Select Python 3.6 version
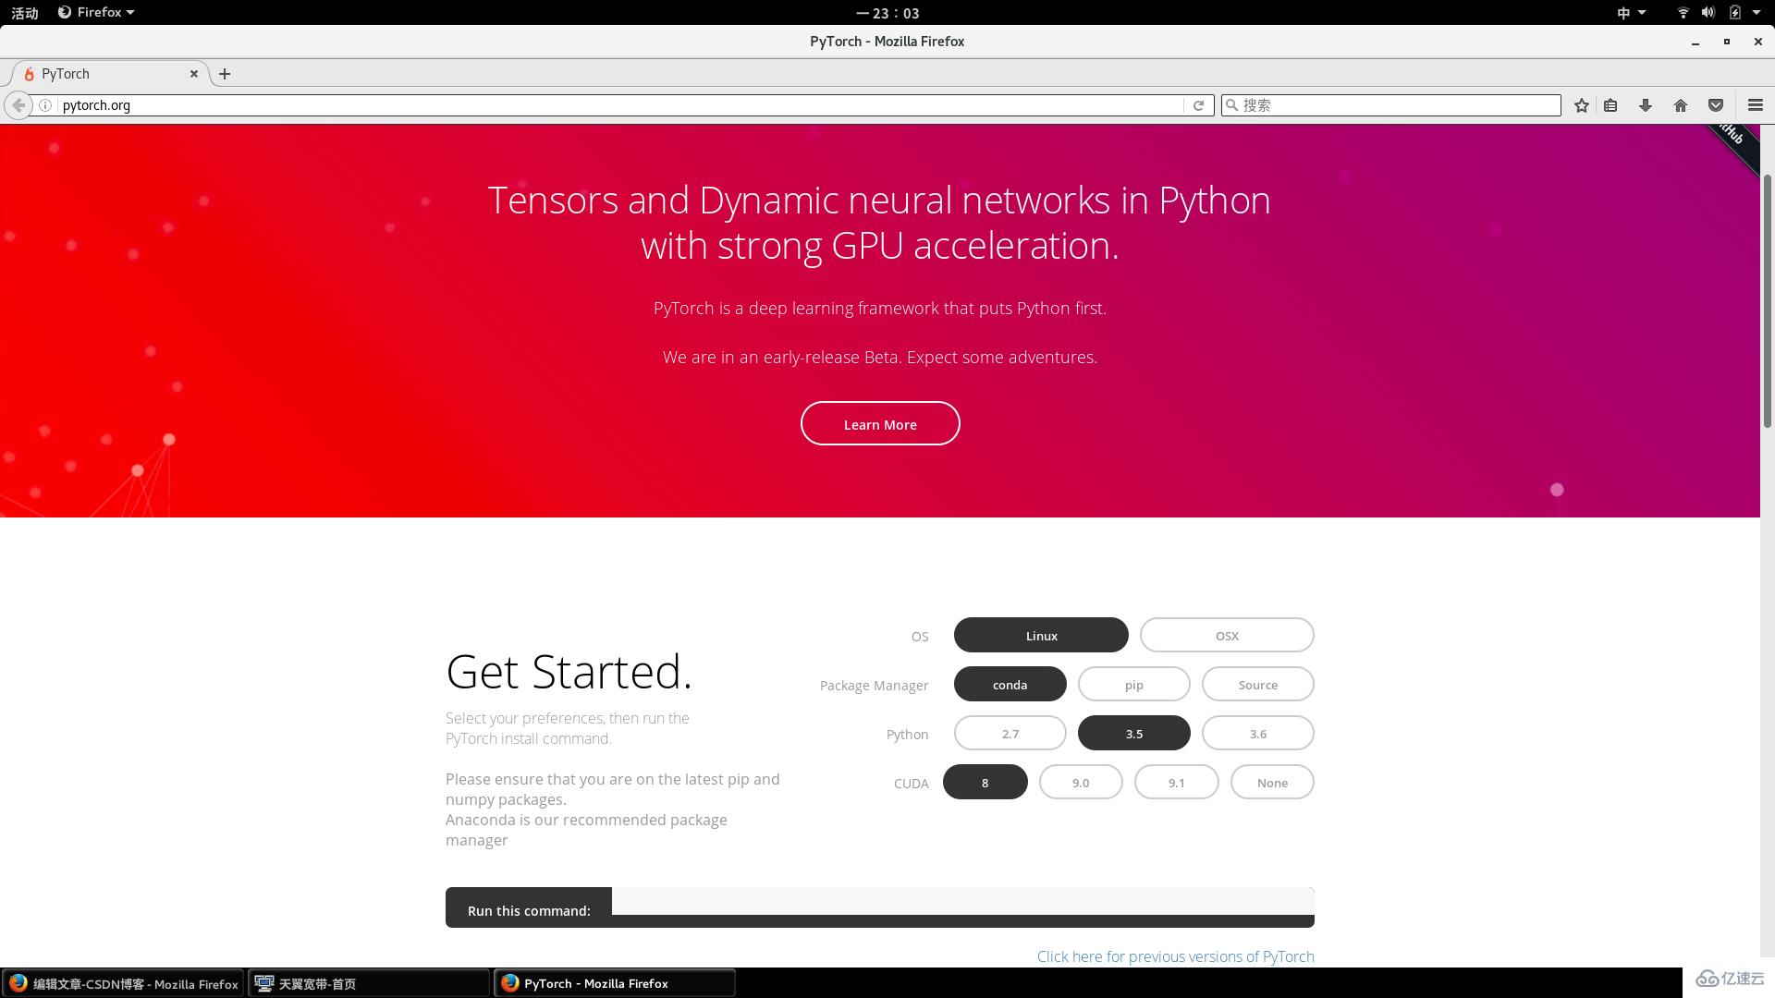 click(1258, 733)
